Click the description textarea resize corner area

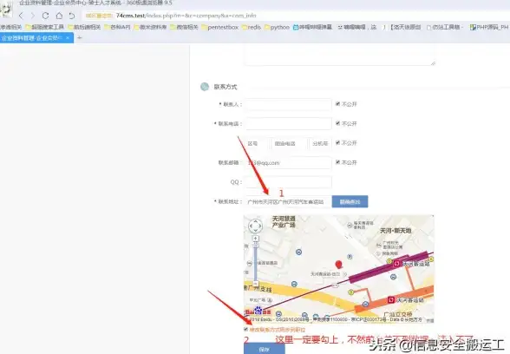[433, 63]
